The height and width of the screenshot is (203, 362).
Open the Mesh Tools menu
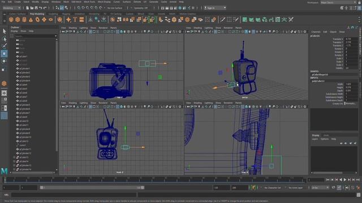pyautogui.click(x=89, y=2)
